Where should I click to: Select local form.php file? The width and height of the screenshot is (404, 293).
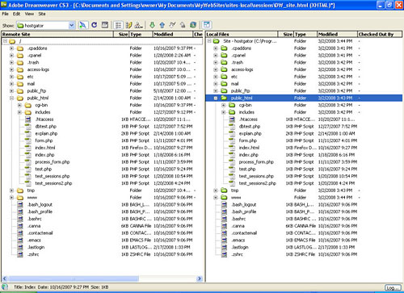[x=248, y=140]
